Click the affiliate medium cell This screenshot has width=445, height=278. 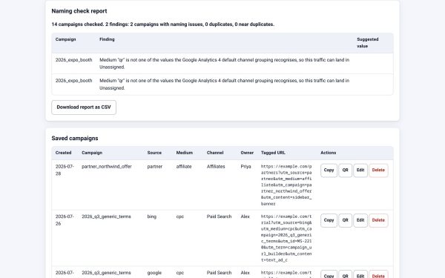pyautogui.click(x=184, y=167)
